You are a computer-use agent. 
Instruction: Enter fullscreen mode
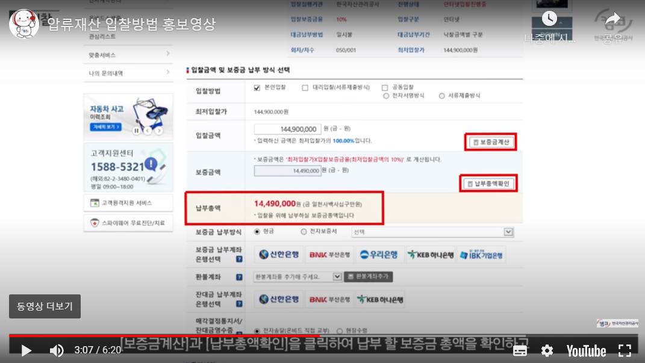pyautogui.click(x=625, y=351)
